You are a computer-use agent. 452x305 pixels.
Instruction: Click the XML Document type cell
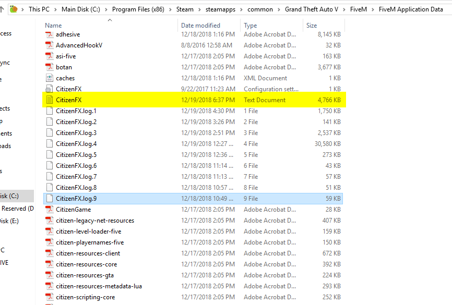(265, 78)
